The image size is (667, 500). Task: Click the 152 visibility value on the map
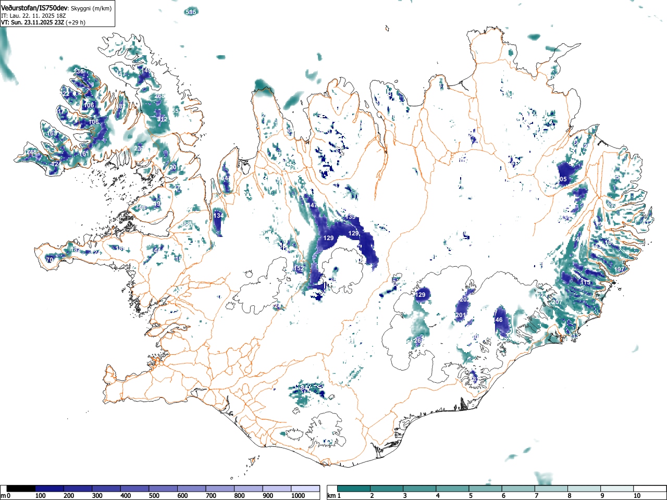299,269
